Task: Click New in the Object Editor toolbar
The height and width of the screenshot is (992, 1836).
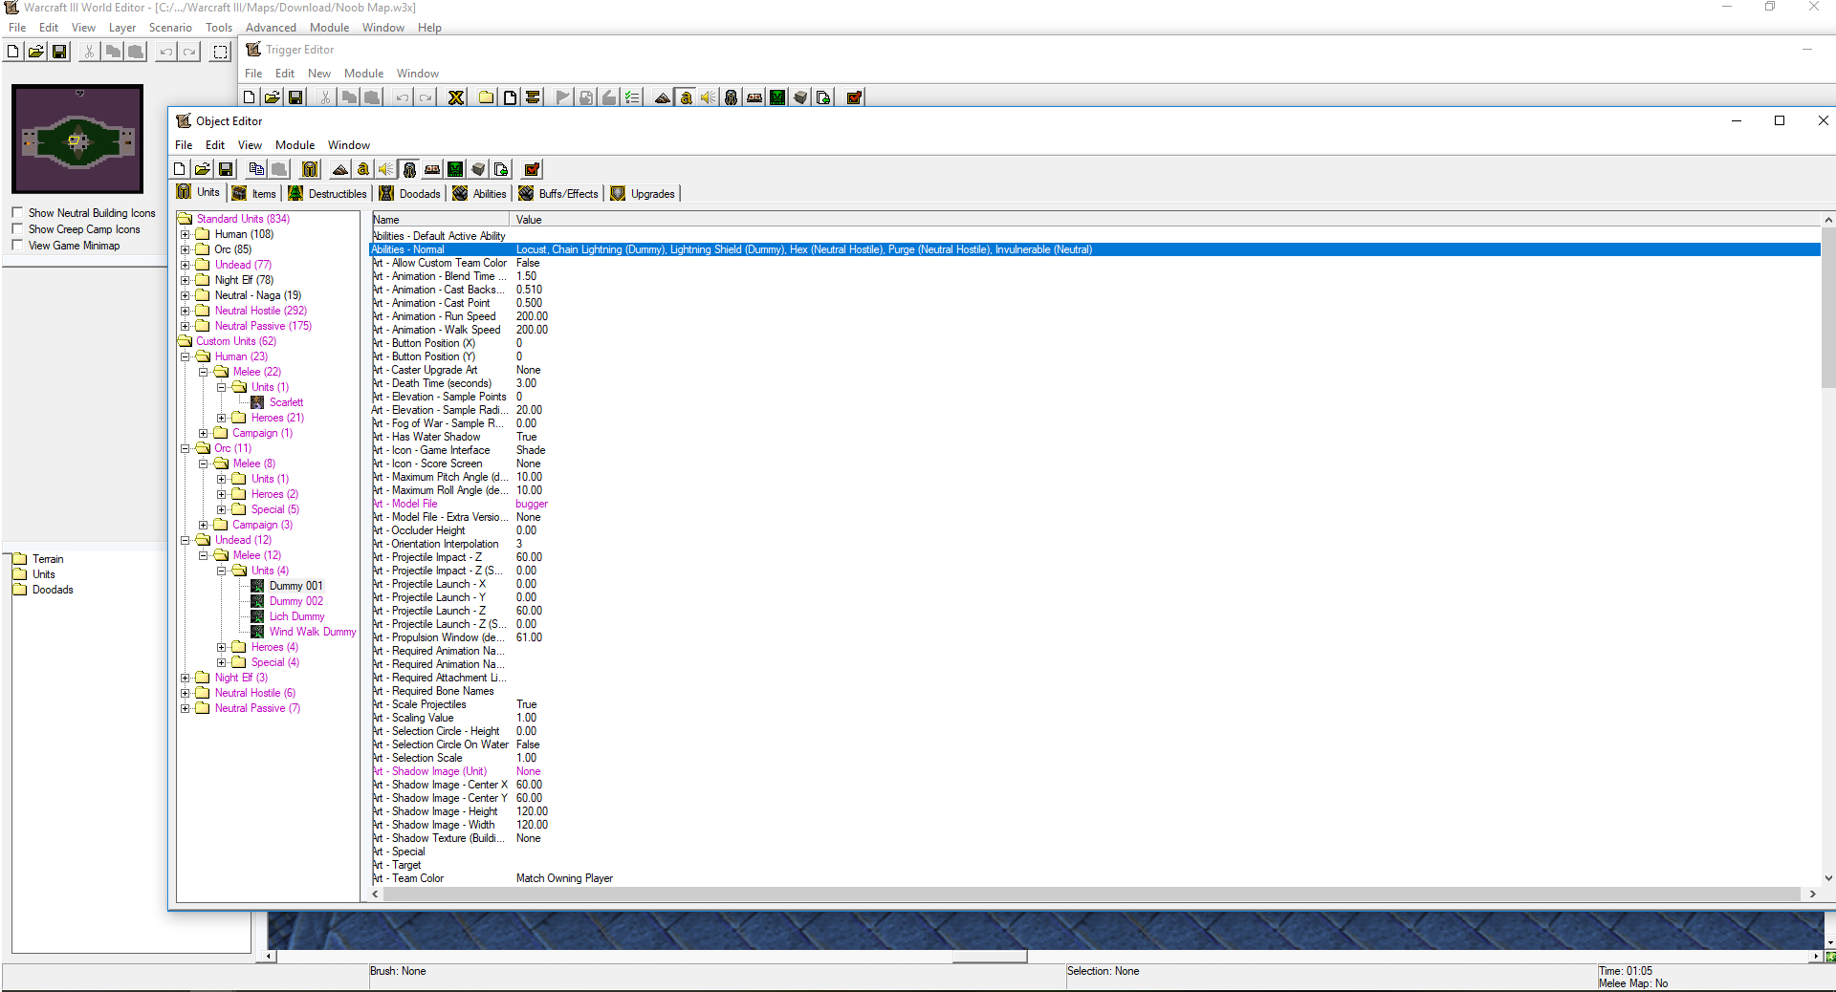Action: point(180,169)
